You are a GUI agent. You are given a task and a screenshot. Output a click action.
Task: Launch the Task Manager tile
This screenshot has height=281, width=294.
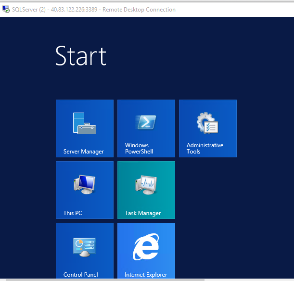click(146, 190)
